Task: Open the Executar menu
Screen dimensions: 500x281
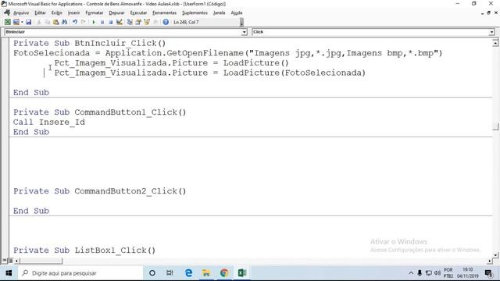Action: coord(138,12)
